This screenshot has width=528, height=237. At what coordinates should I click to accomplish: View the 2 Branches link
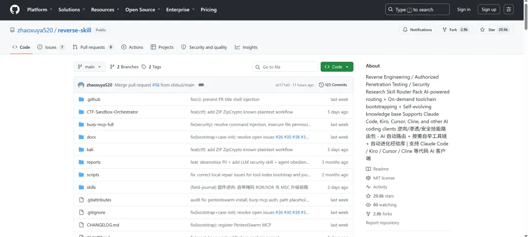coord(124,67)
